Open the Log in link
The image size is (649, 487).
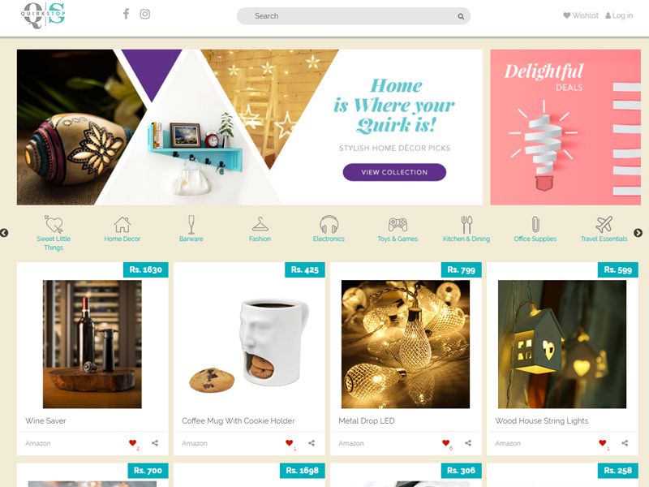click(x=619, y=15)
